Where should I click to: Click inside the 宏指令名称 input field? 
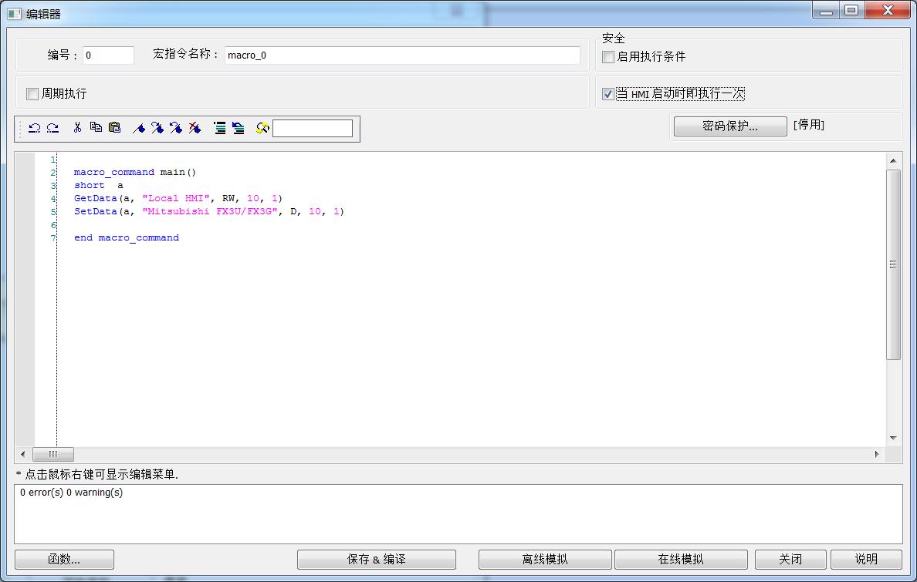pos(401,55)
